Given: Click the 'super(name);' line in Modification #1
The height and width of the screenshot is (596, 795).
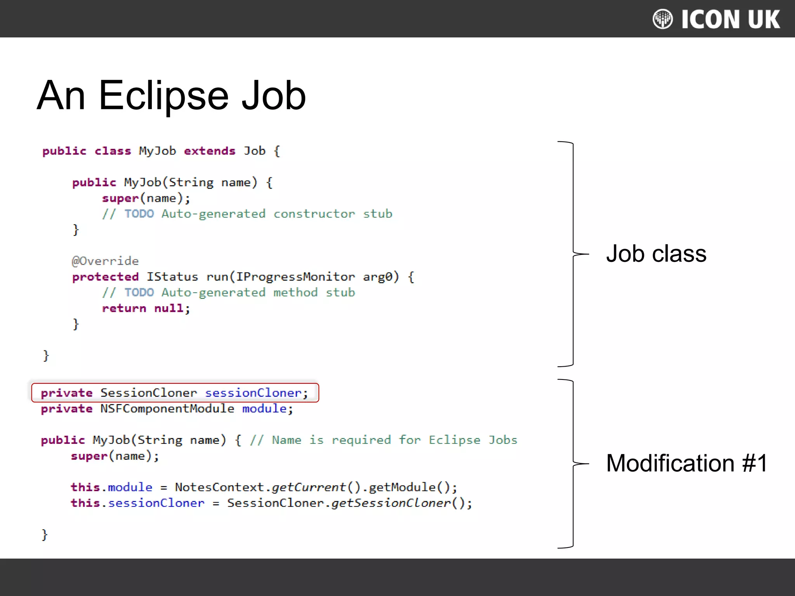Looking at the screenshot, I should (x=115, y=456).
